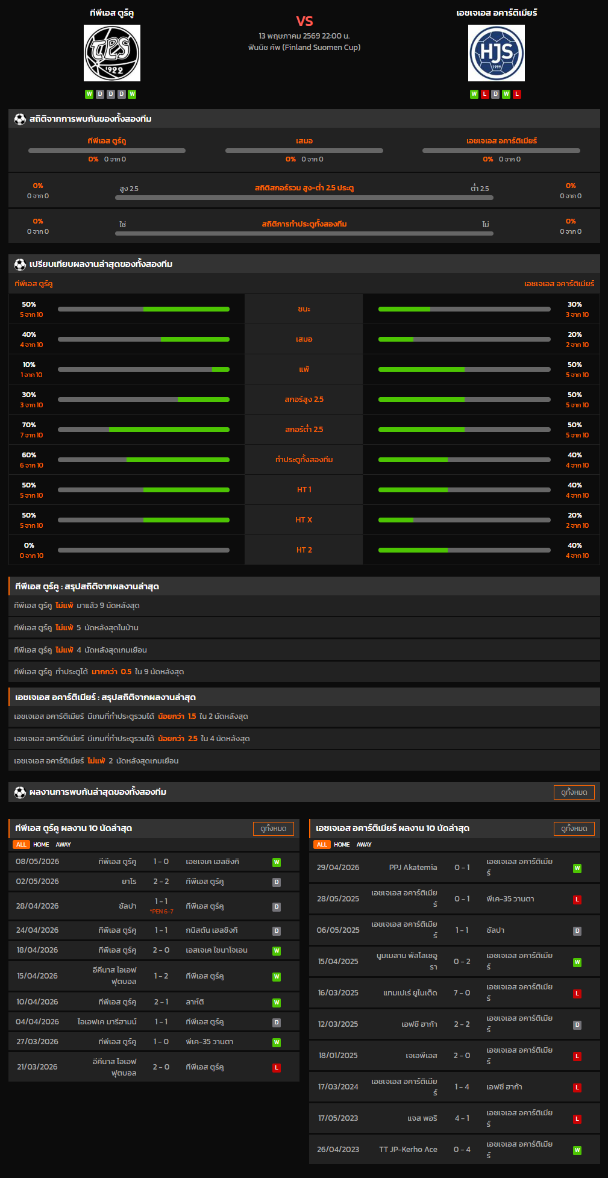Screen dimensions: 608x1178
Task: Open view-all button for latest head-to-head results
Action: tap(574, 792)
